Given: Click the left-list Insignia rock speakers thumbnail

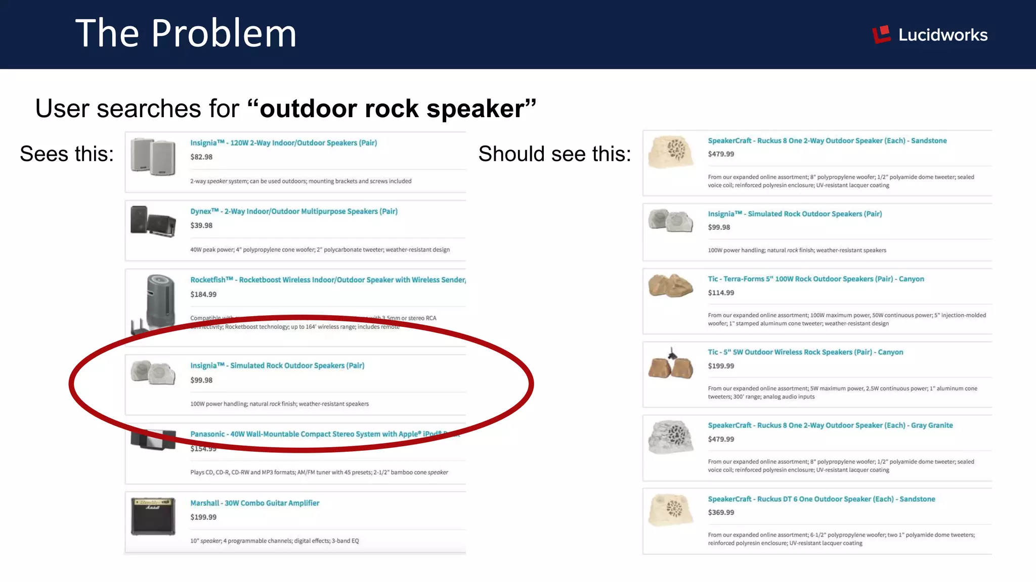Looking at the screenshot, I should (x=153, y=373).
